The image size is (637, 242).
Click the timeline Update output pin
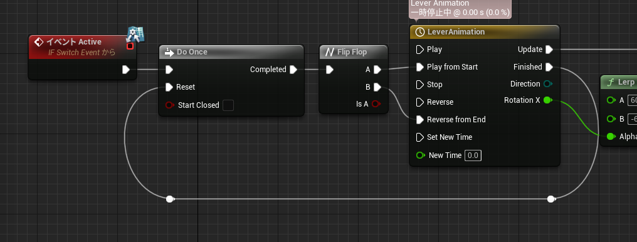(549, 50)
